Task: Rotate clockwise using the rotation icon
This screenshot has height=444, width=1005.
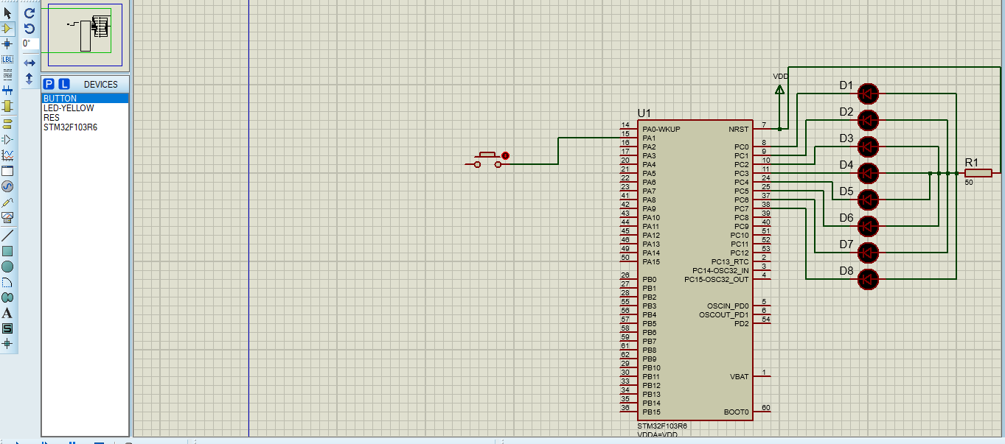Action: [29, 13]
